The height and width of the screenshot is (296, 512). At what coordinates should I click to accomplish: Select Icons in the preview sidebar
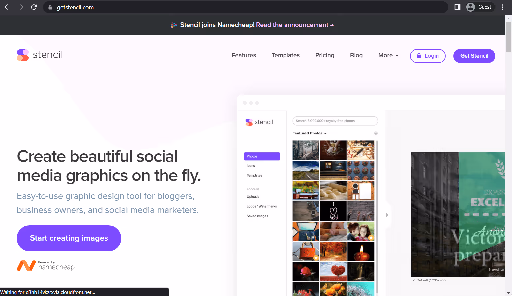[251, 166]
